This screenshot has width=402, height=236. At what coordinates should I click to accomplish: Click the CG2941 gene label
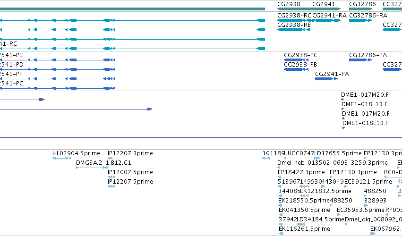click(x=324, y=4)
